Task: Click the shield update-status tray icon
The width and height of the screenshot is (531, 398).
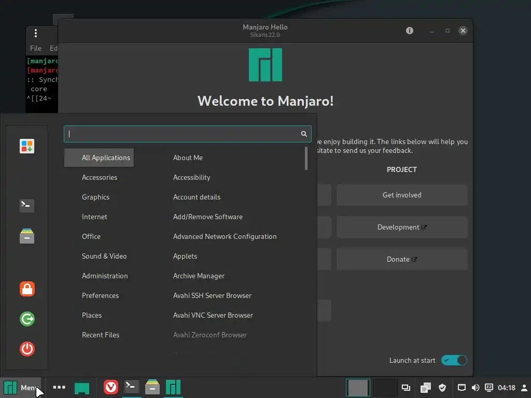Action: [442, 388]
